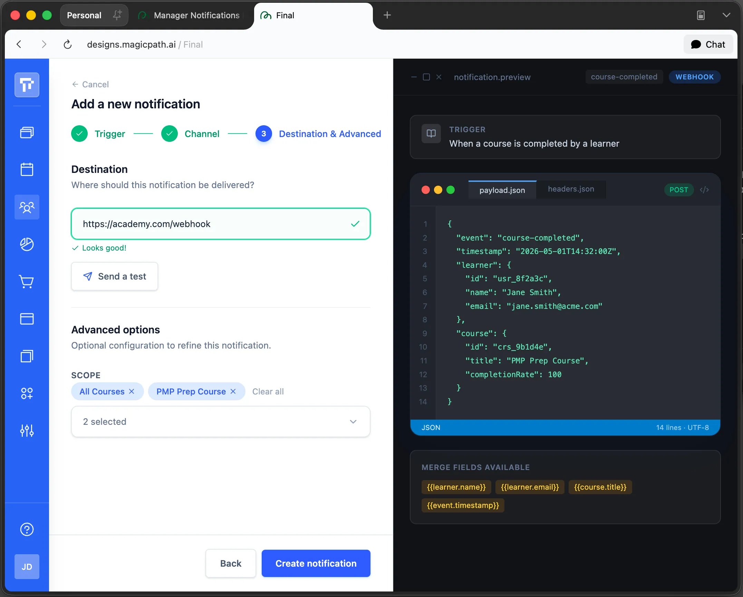743x597 pixels.
Task: Click the {{learner.name}} merge field
Action: pos(456,487)
